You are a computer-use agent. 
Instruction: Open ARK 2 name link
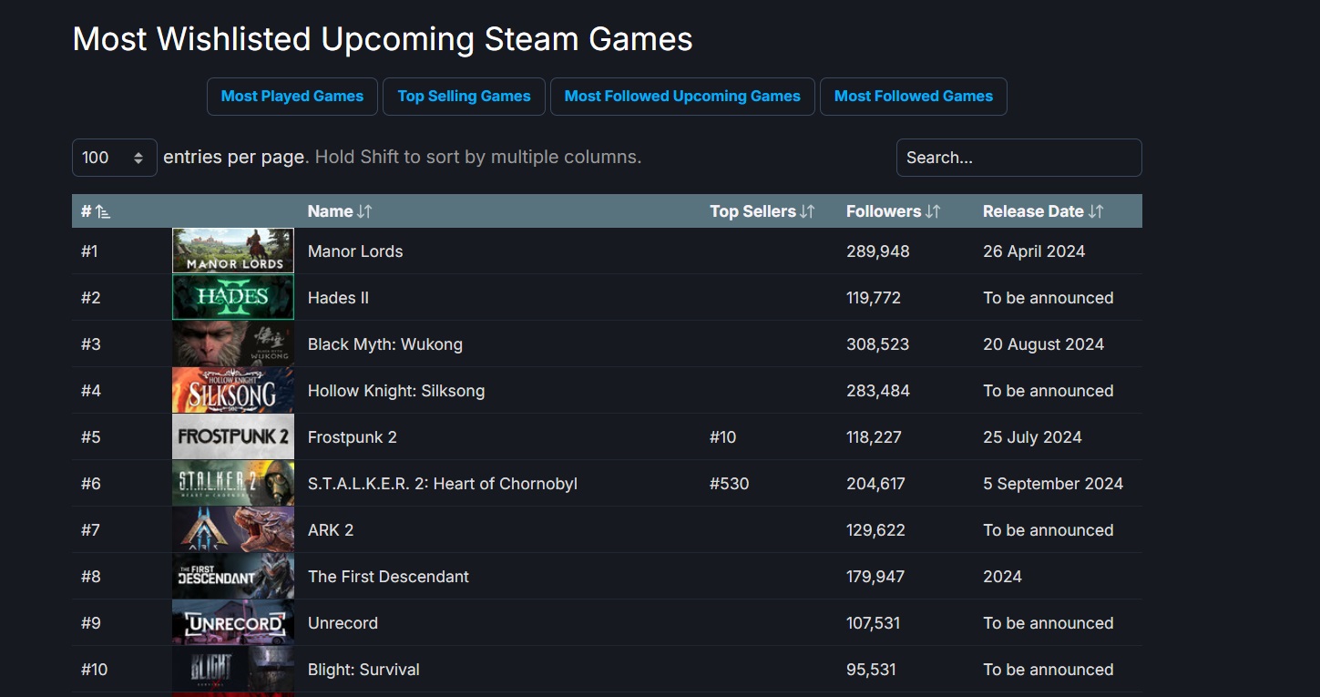(331, 530)
